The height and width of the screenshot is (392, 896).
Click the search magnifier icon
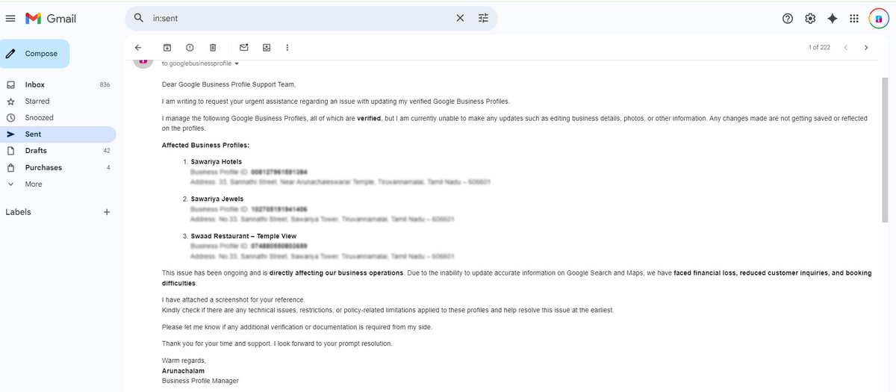(x=139, y=18)
